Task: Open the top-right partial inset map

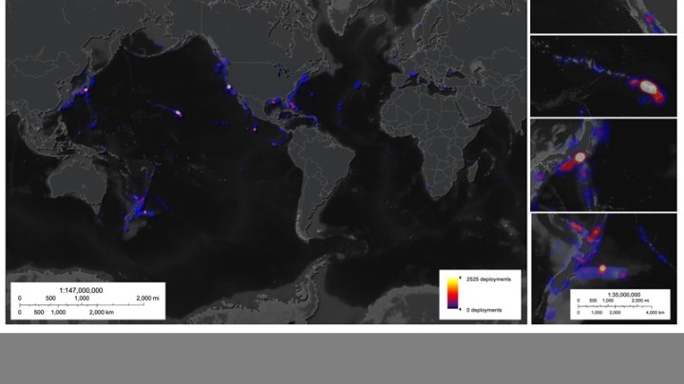Action: point(603,16)
